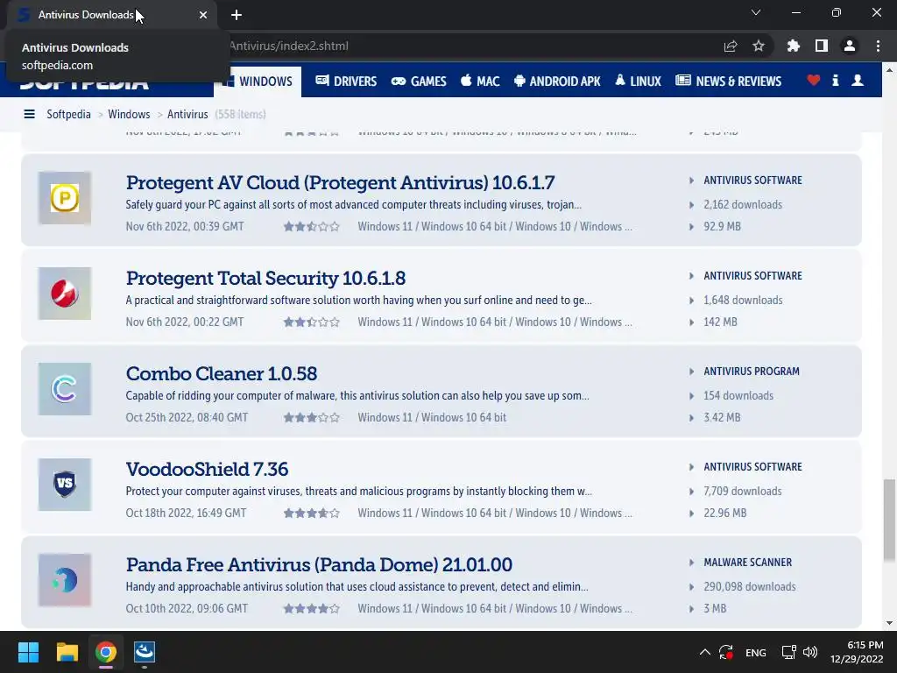
Task: Click the Antivirus breadcrumb link
Action: coord(187,115)
